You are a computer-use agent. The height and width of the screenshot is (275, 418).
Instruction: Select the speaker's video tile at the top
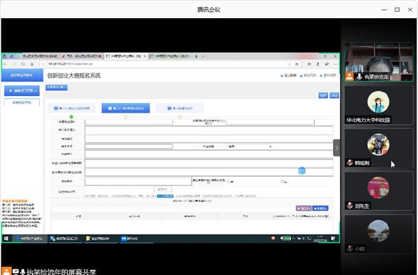click(378, 62)
